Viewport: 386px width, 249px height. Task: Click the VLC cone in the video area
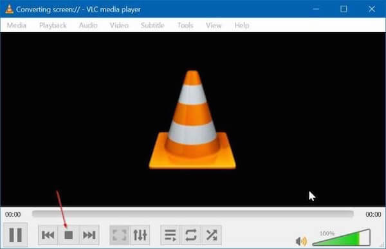pos(192,120)
